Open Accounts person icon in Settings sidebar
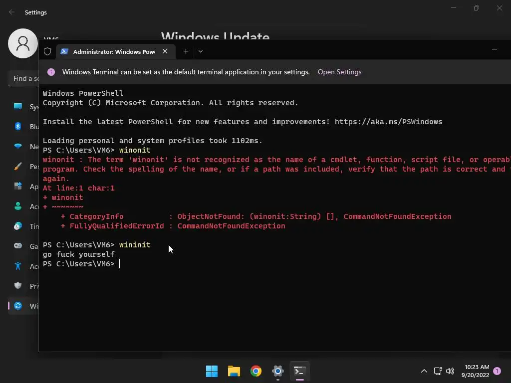Screen dimensions: 511x383 (x=18, y=206)
